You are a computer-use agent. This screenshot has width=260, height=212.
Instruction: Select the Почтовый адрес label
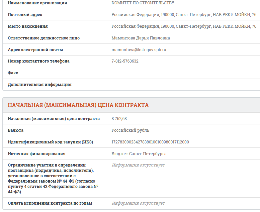[x=25, y=15]
